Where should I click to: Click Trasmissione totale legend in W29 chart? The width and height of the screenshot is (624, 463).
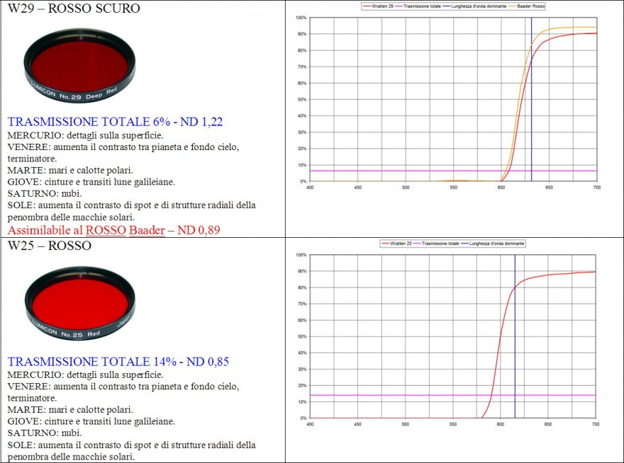(x=423, y=6)
